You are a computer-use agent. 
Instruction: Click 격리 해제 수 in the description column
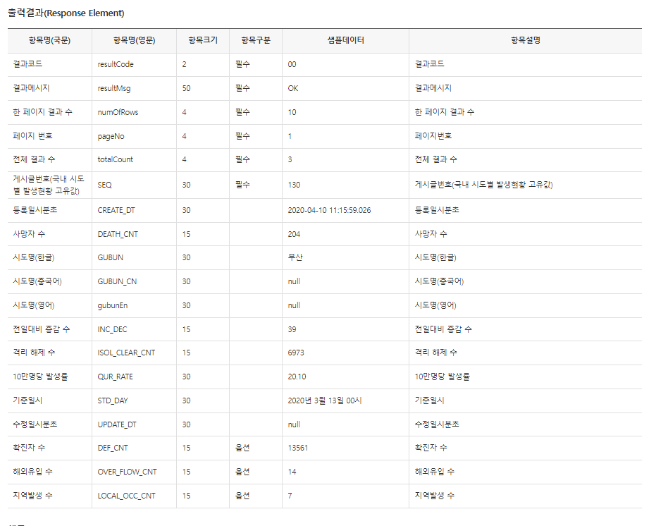tap(436, 353)
